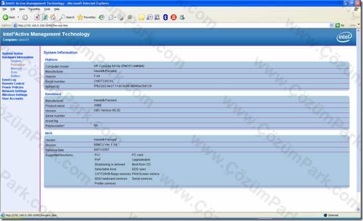The image size is (363, 221).
Task: Stop loading with the red X icon
Action: point(37,17)
